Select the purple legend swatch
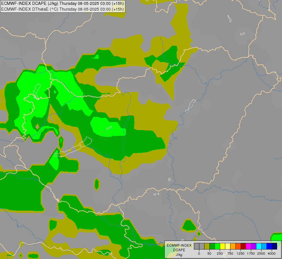The width and height of the screenshot is (282, 259). point(253,246)
